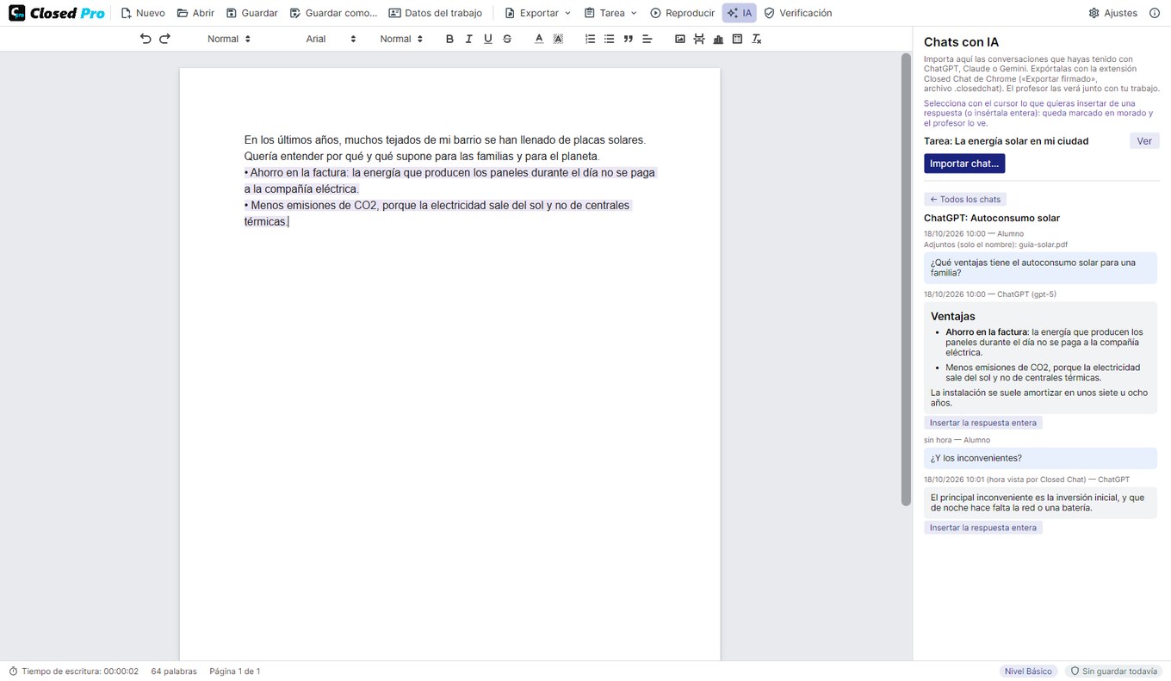The image size is (1171, 681).
Task: Open a file with Abrir
Action: click(195, 13)
